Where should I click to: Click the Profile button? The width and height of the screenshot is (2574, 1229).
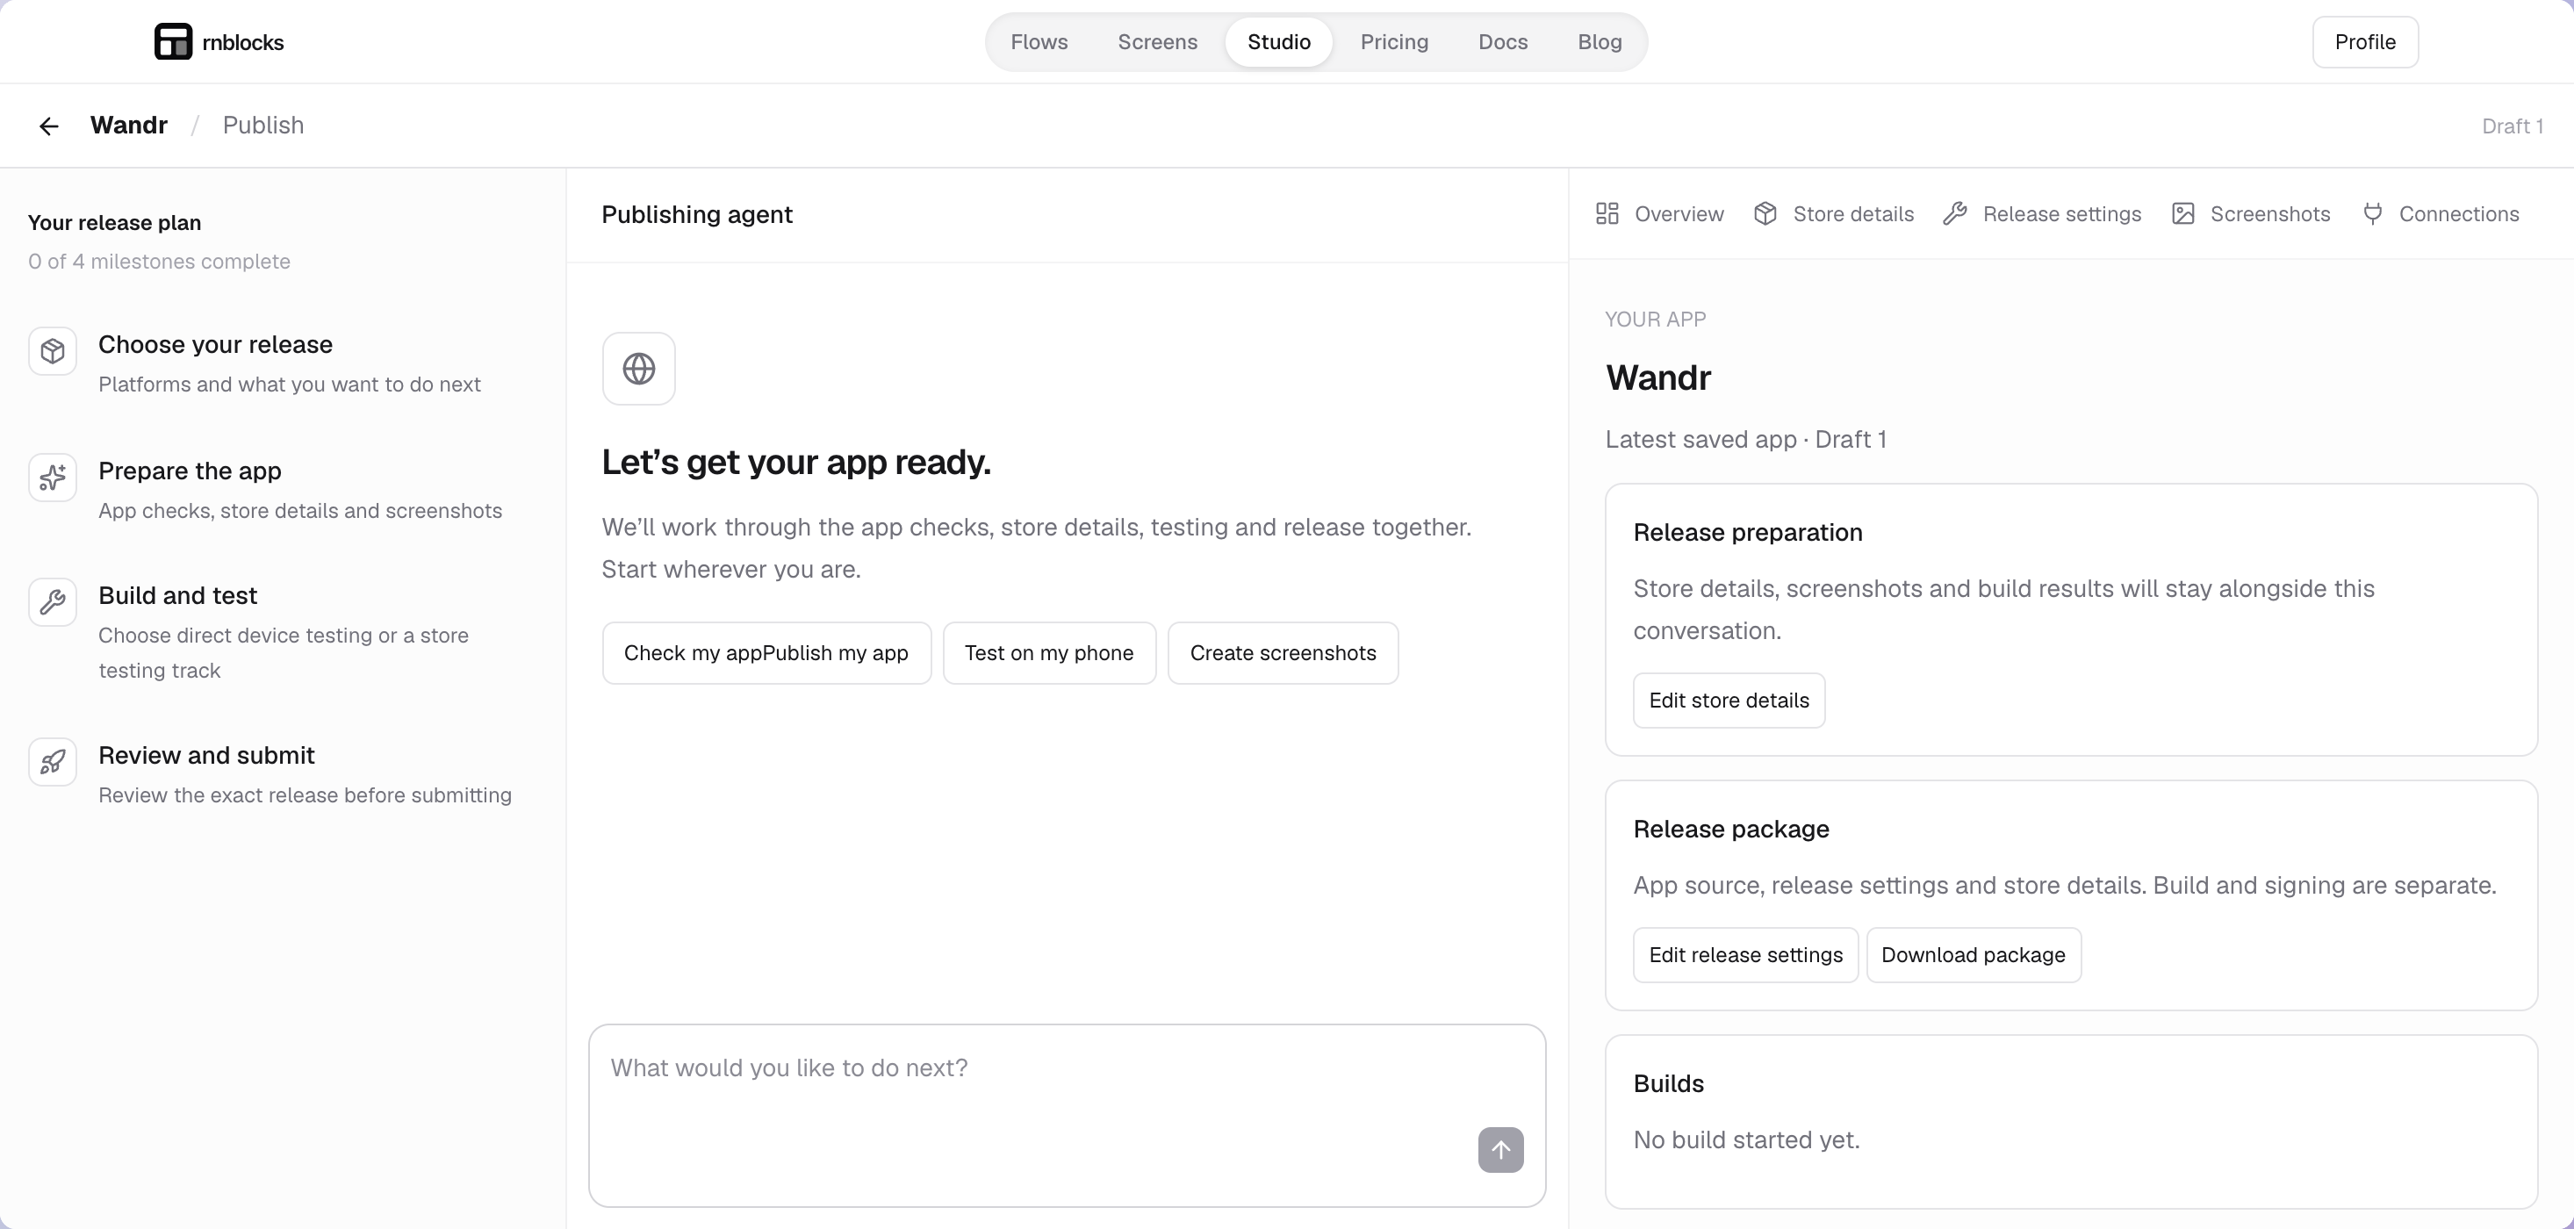click(x=2365, y=42)
